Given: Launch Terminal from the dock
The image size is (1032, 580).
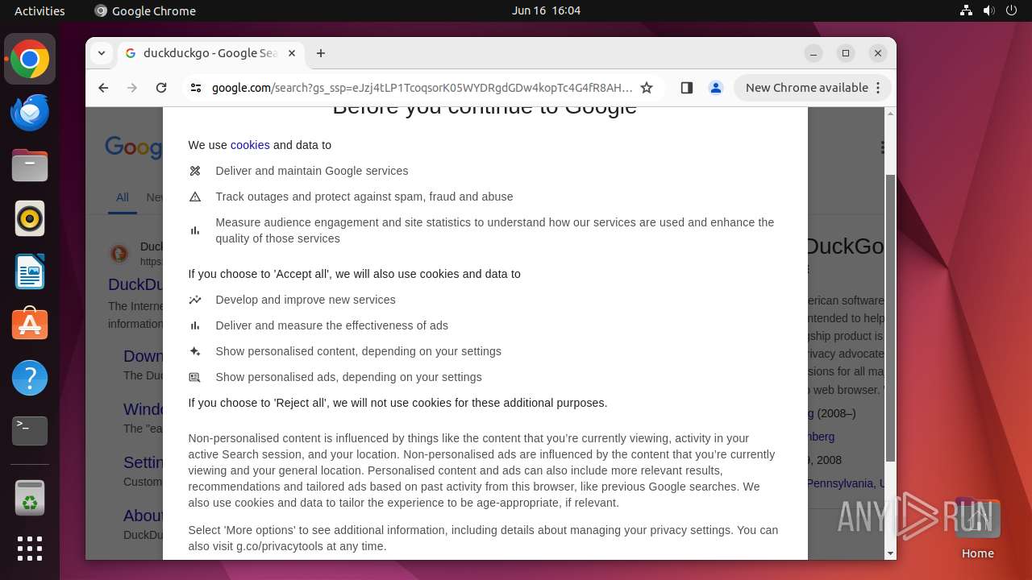Looking at the screenshot, I should 30,431.
